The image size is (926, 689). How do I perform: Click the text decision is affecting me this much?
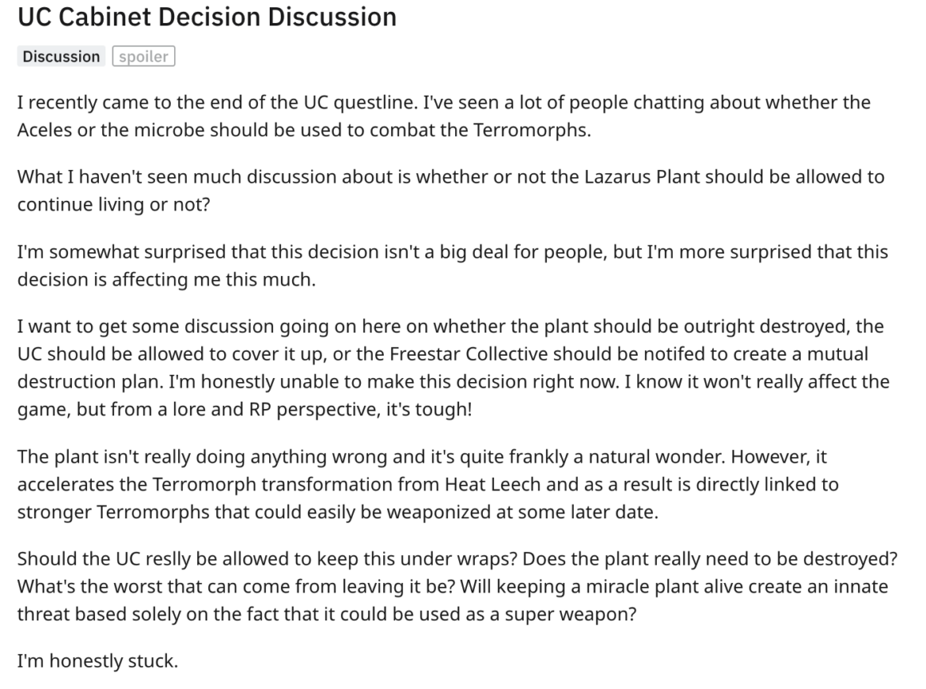[167, 280]
